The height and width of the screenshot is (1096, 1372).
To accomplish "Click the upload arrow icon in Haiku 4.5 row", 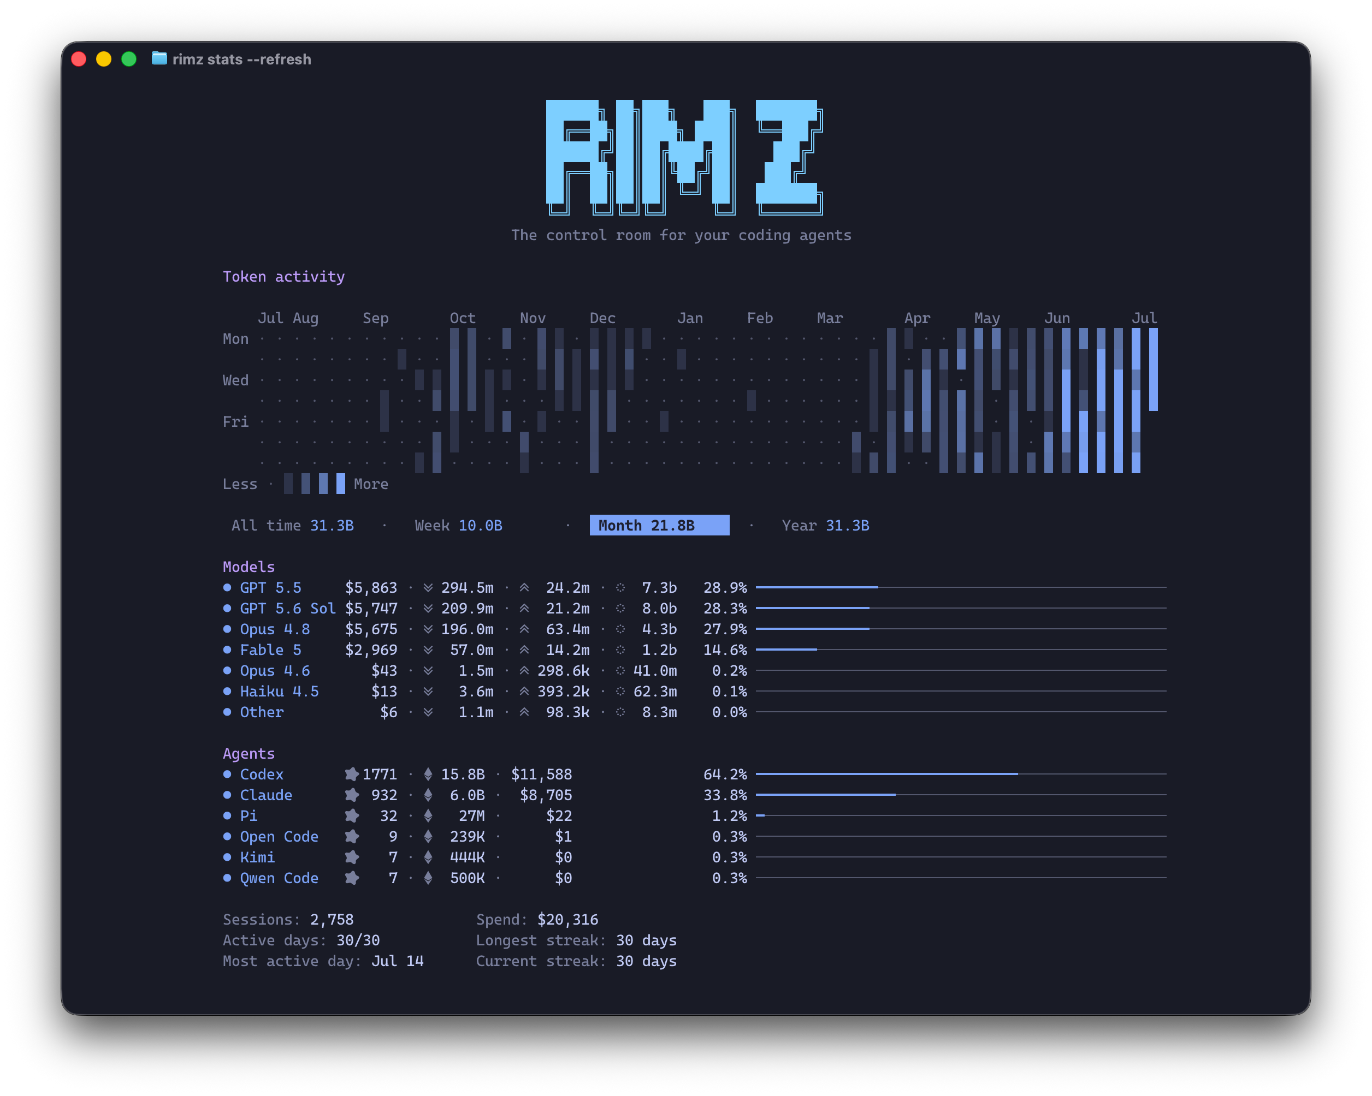I will pyautogui.click(x=524, y=692).
